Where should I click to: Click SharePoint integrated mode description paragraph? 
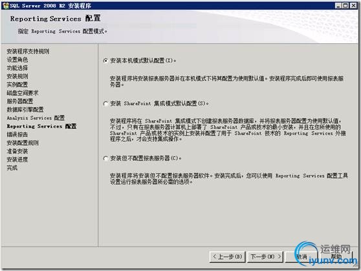(228, 130)
